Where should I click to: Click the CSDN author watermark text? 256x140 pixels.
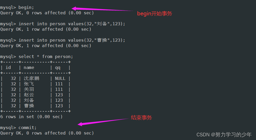pyautogui.click(x=224, y=135)
